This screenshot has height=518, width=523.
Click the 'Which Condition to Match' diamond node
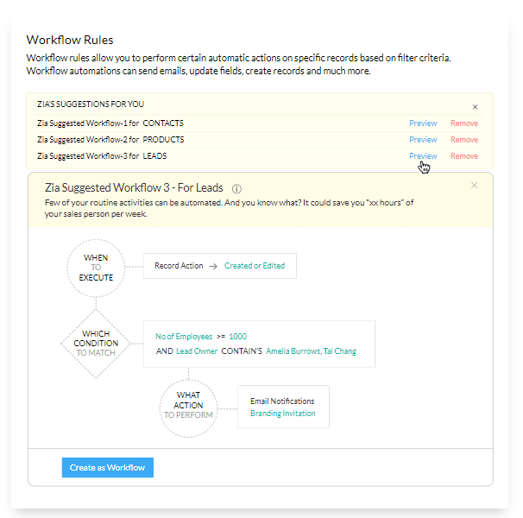pos(96,343)
